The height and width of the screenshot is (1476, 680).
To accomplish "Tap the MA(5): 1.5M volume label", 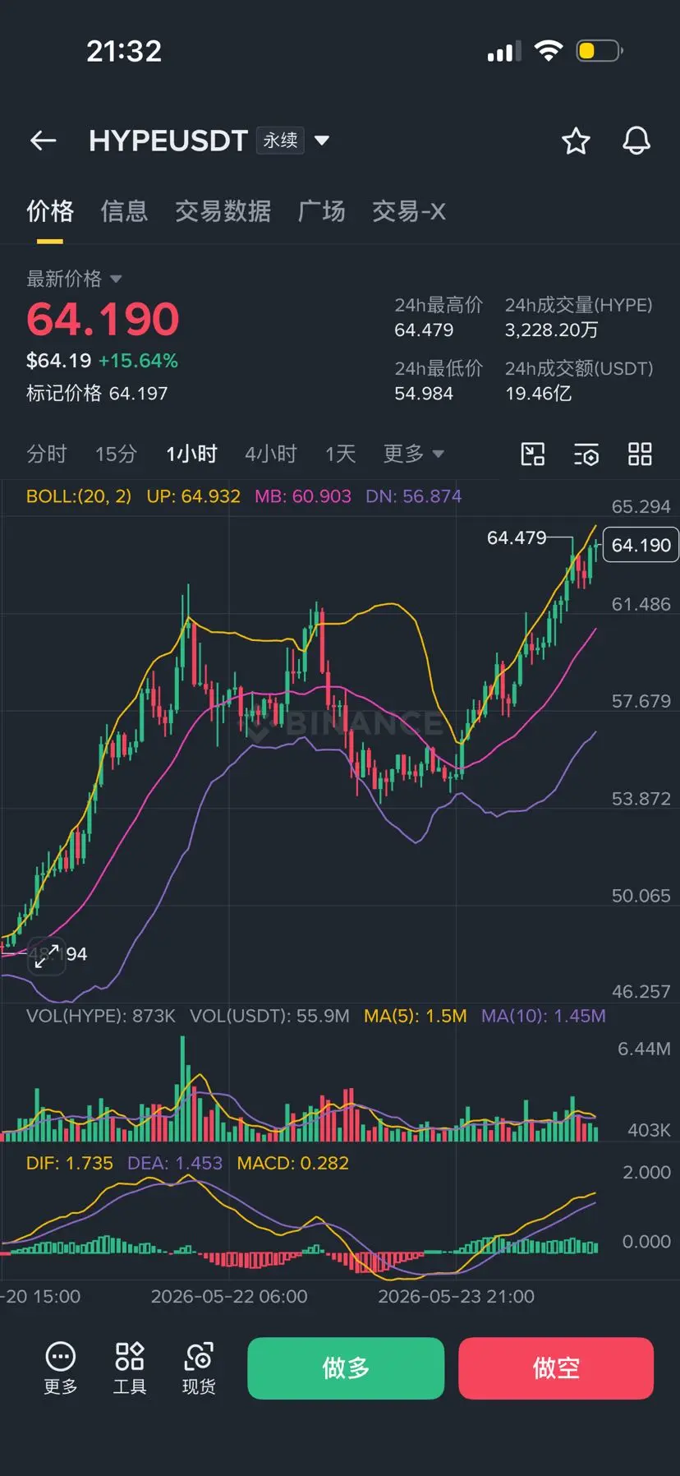I will click(416, 1016).
